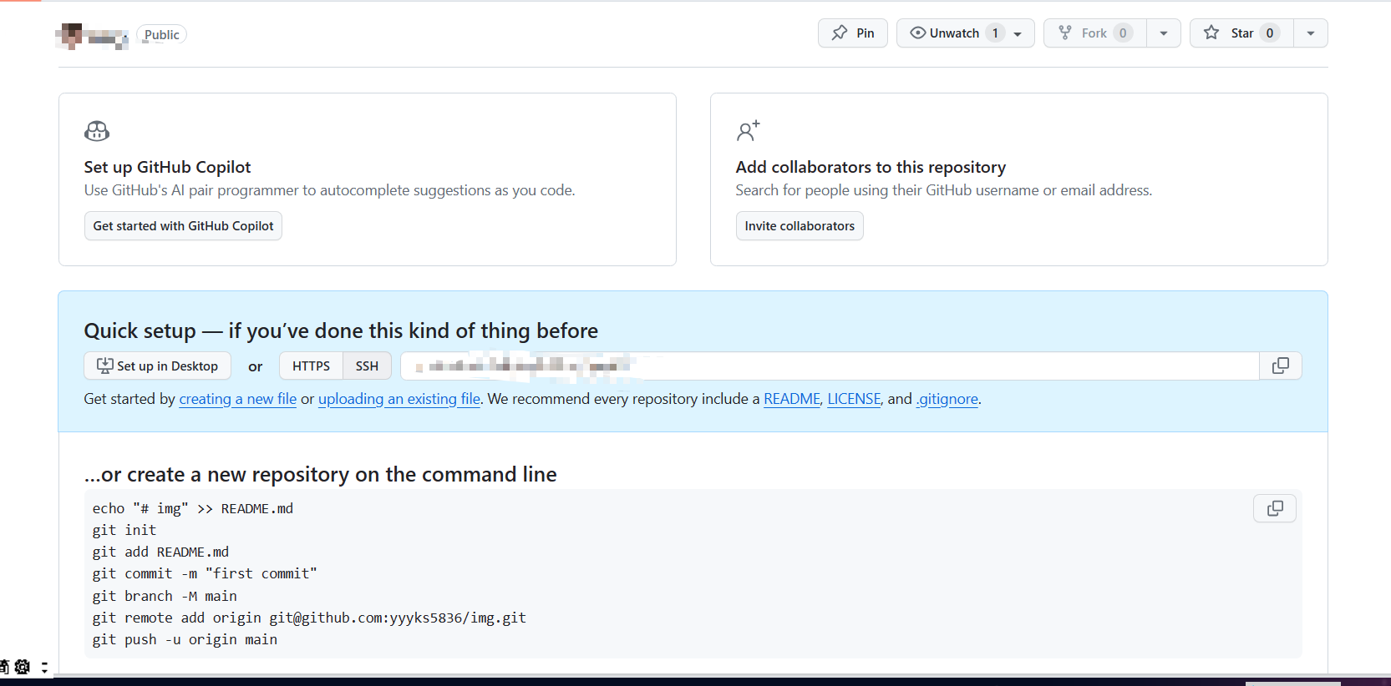
Task: Open the Unwatch notifications dropdown arrow
Action: (x=1018, y=33)
